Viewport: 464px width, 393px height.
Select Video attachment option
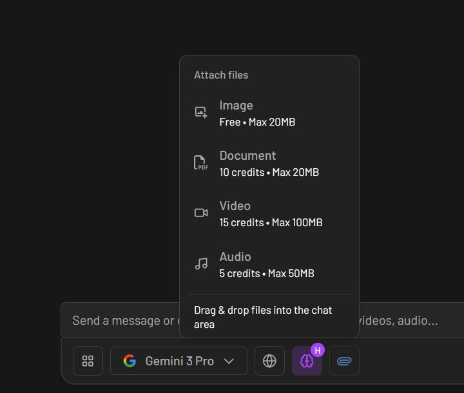tap(269, 215)
